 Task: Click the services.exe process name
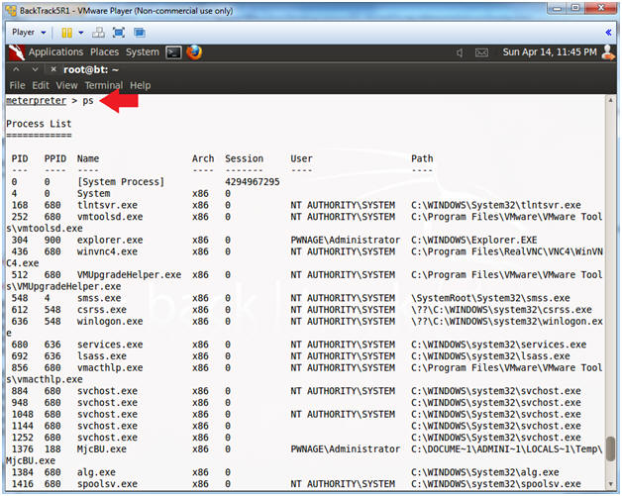tap(110, 345)
